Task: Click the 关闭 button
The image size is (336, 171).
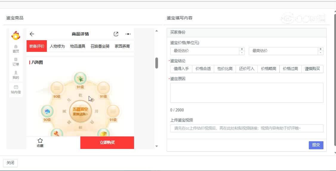Action: (10, 163)
